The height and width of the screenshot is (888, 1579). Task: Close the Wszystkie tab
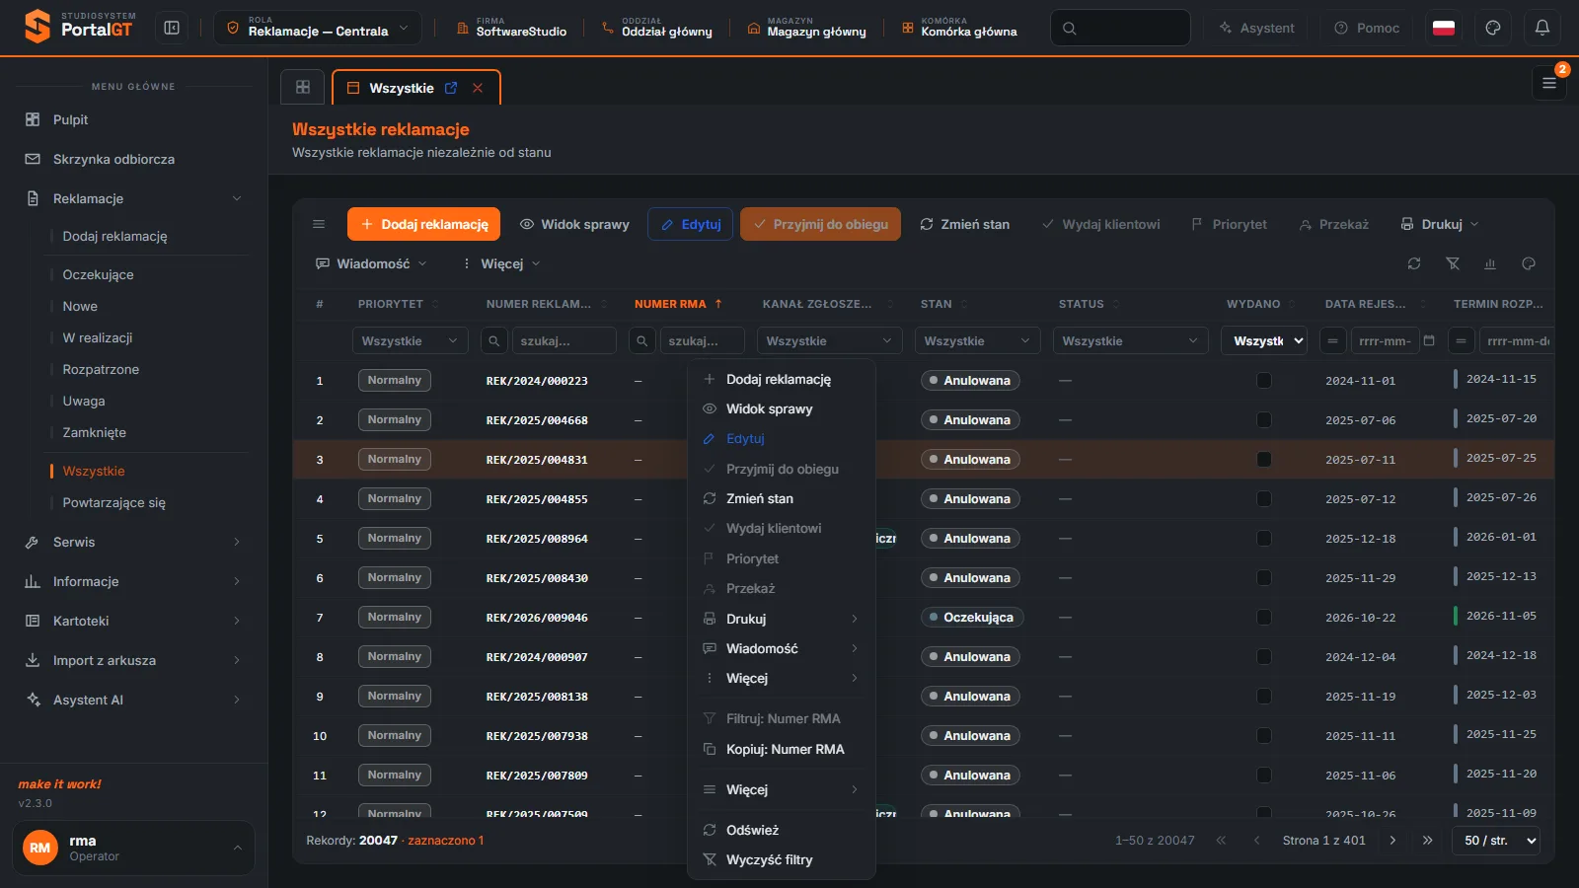478,88
